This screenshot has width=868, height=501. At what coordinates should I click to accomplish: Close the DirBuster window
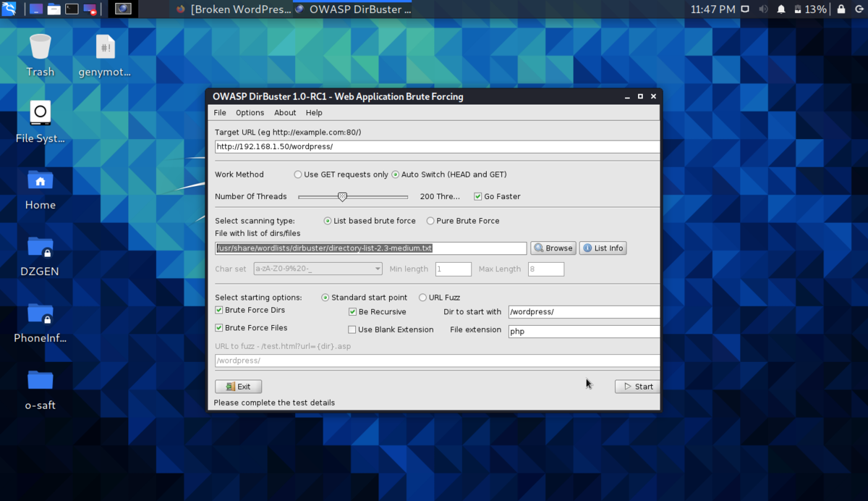click(653, 96)
